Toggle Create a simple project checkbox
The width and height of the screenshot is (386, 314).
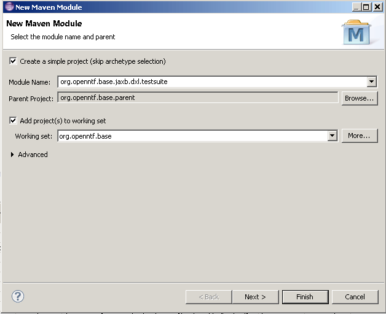[x=13, y=61]
